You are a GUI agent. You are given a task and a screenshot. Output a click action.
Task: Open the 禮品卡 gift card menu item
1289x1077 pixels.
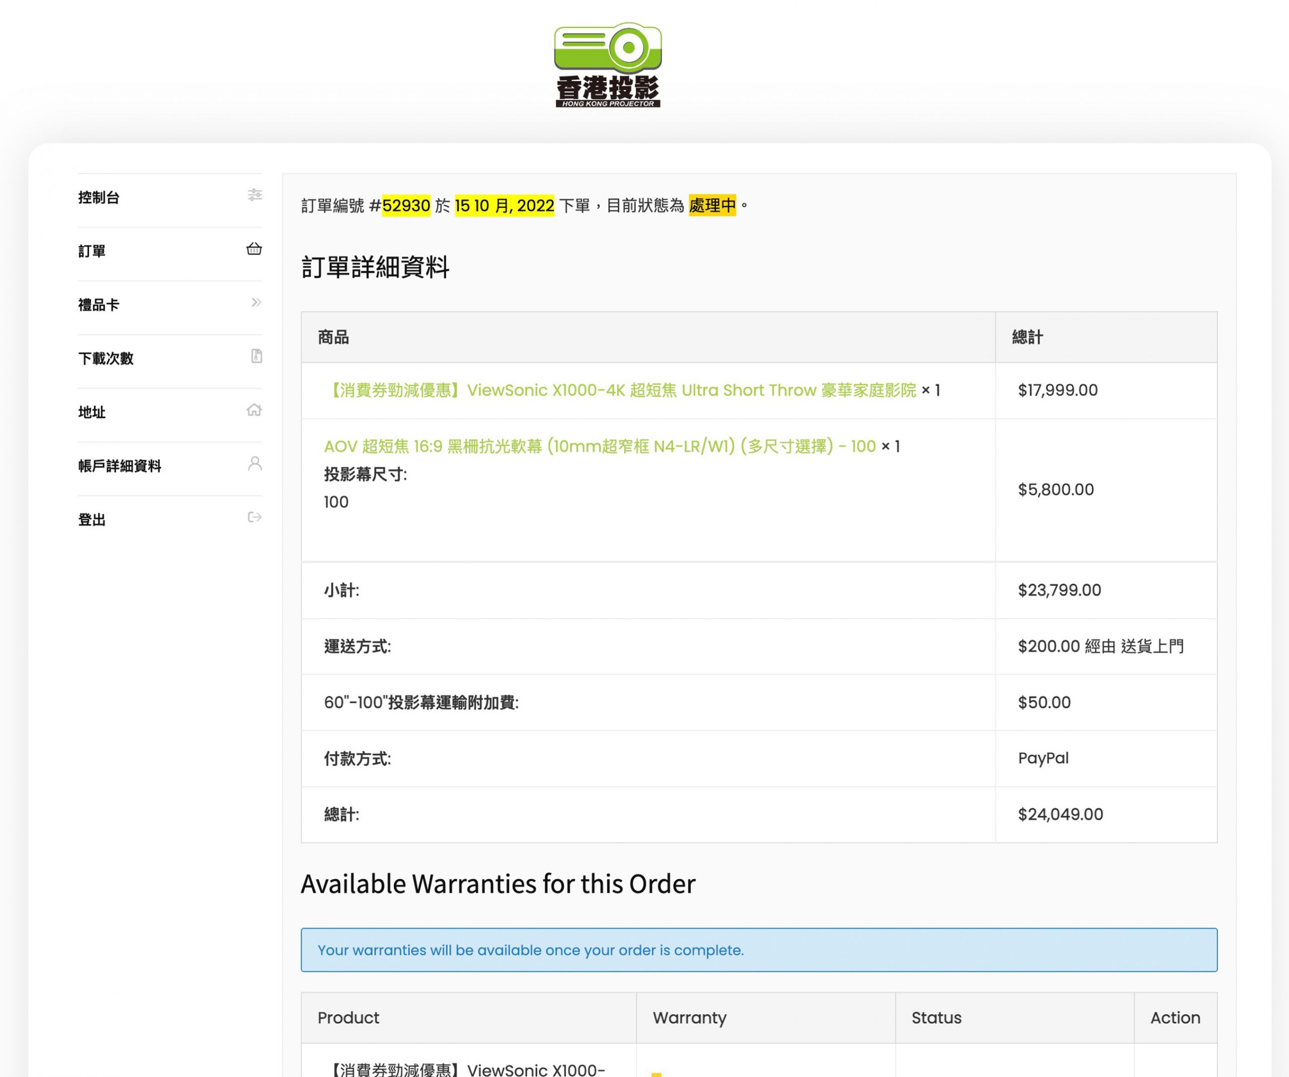click(x=170, y=305)
